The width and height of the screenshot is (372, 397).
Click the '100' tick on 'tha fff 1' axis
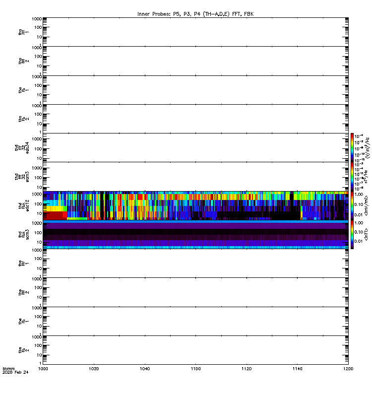point(38,27)
